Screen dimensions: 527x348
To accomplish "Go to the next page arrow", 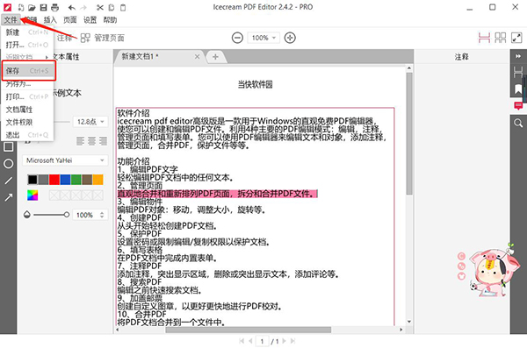I will pos(284,341).
